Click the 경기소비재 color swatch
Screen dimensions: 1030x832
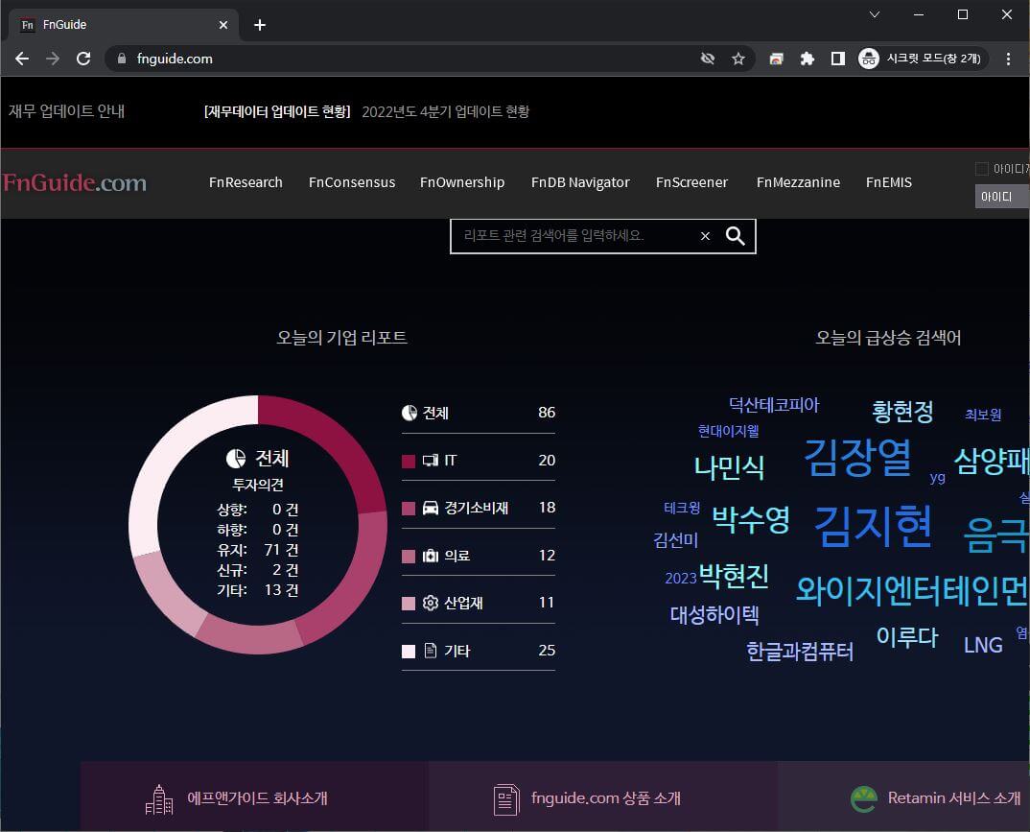click(x=409, y=508)
